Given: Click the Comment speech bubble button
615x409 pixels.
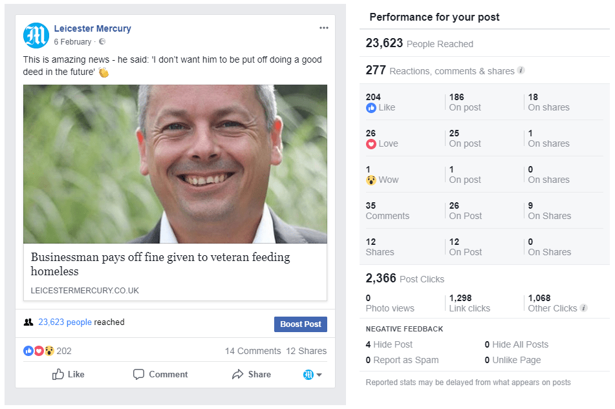Looking at the screenshot, I should 160,374.
